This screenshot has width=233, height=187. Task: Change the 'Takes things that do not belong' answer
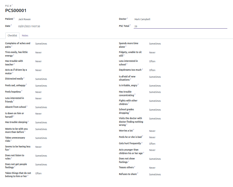(x=38, y=173)
